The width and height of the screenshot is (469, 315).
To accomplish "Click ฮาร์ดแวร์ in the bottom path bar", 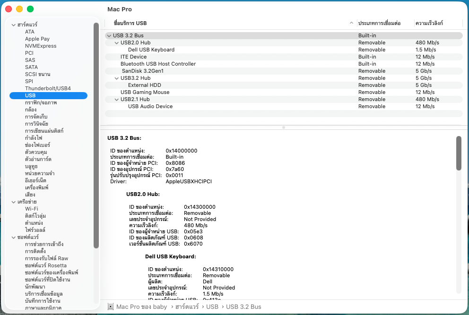I will coord(187,306).
